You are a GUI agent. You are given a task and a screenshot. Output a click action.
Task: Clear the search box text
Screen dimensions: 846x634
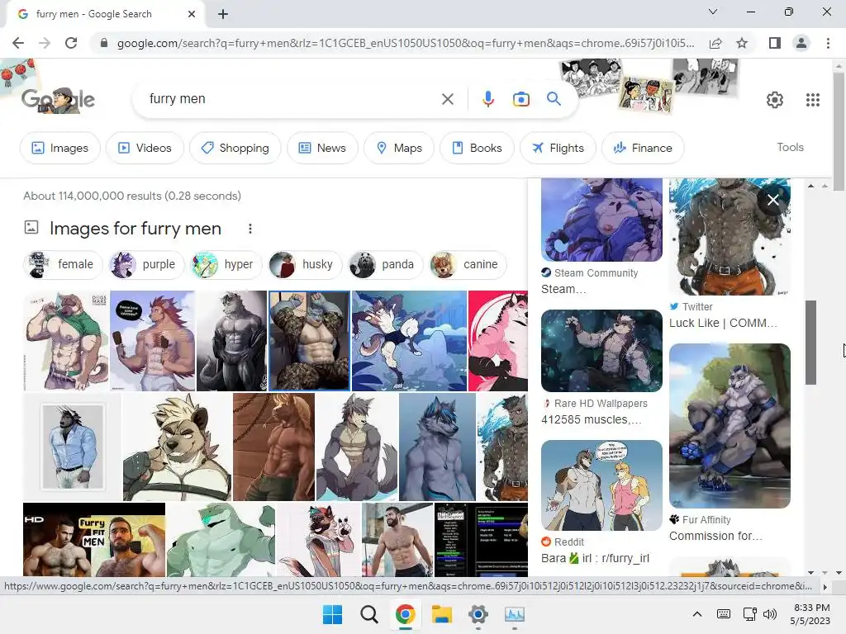[x=447, y=99]
